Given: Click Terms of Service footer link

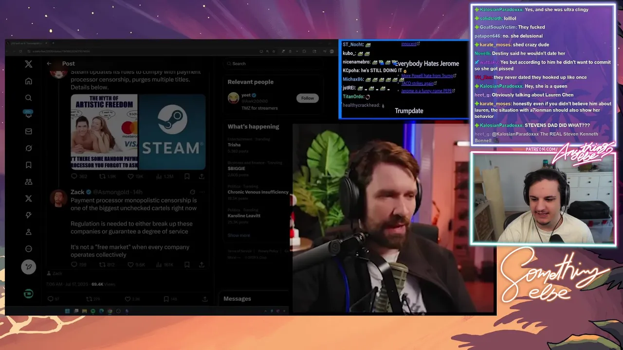Looking at the screenshot, I should pyautogui.click(x=239, y=251).
